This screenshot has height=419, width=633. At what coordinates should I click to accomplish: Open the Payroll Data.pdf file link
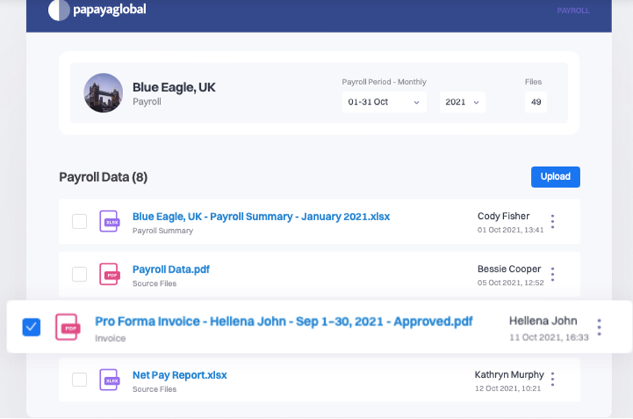(x=170, y=269)
